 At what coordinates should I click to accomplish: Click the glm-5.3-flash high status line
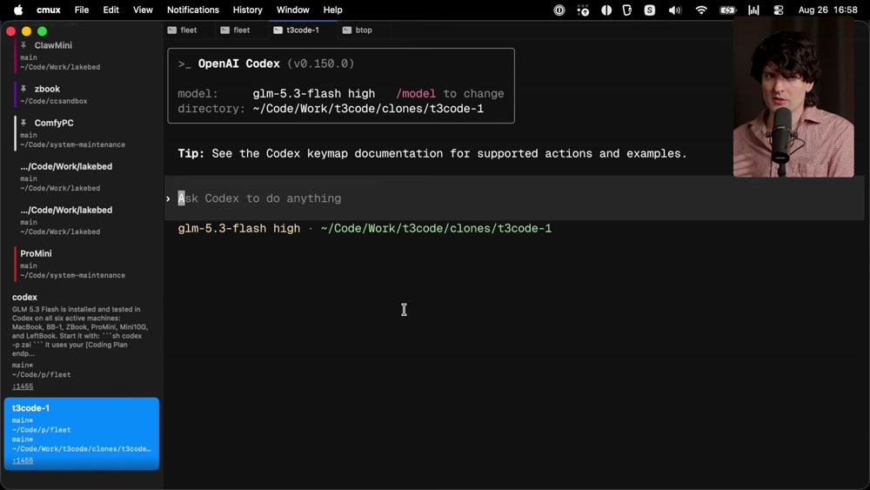238,228
